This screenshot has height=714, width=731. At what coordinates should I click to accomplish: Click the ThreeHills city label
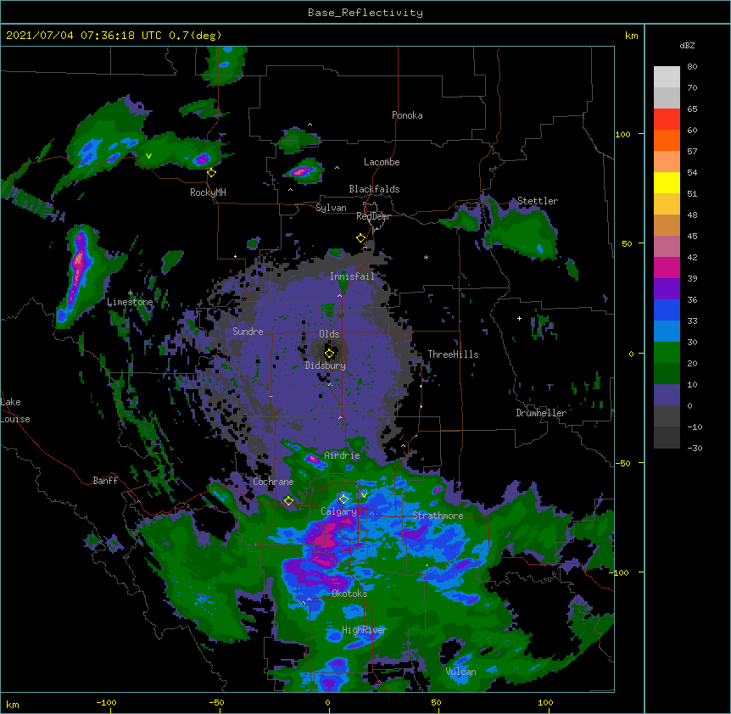point(453,354)
